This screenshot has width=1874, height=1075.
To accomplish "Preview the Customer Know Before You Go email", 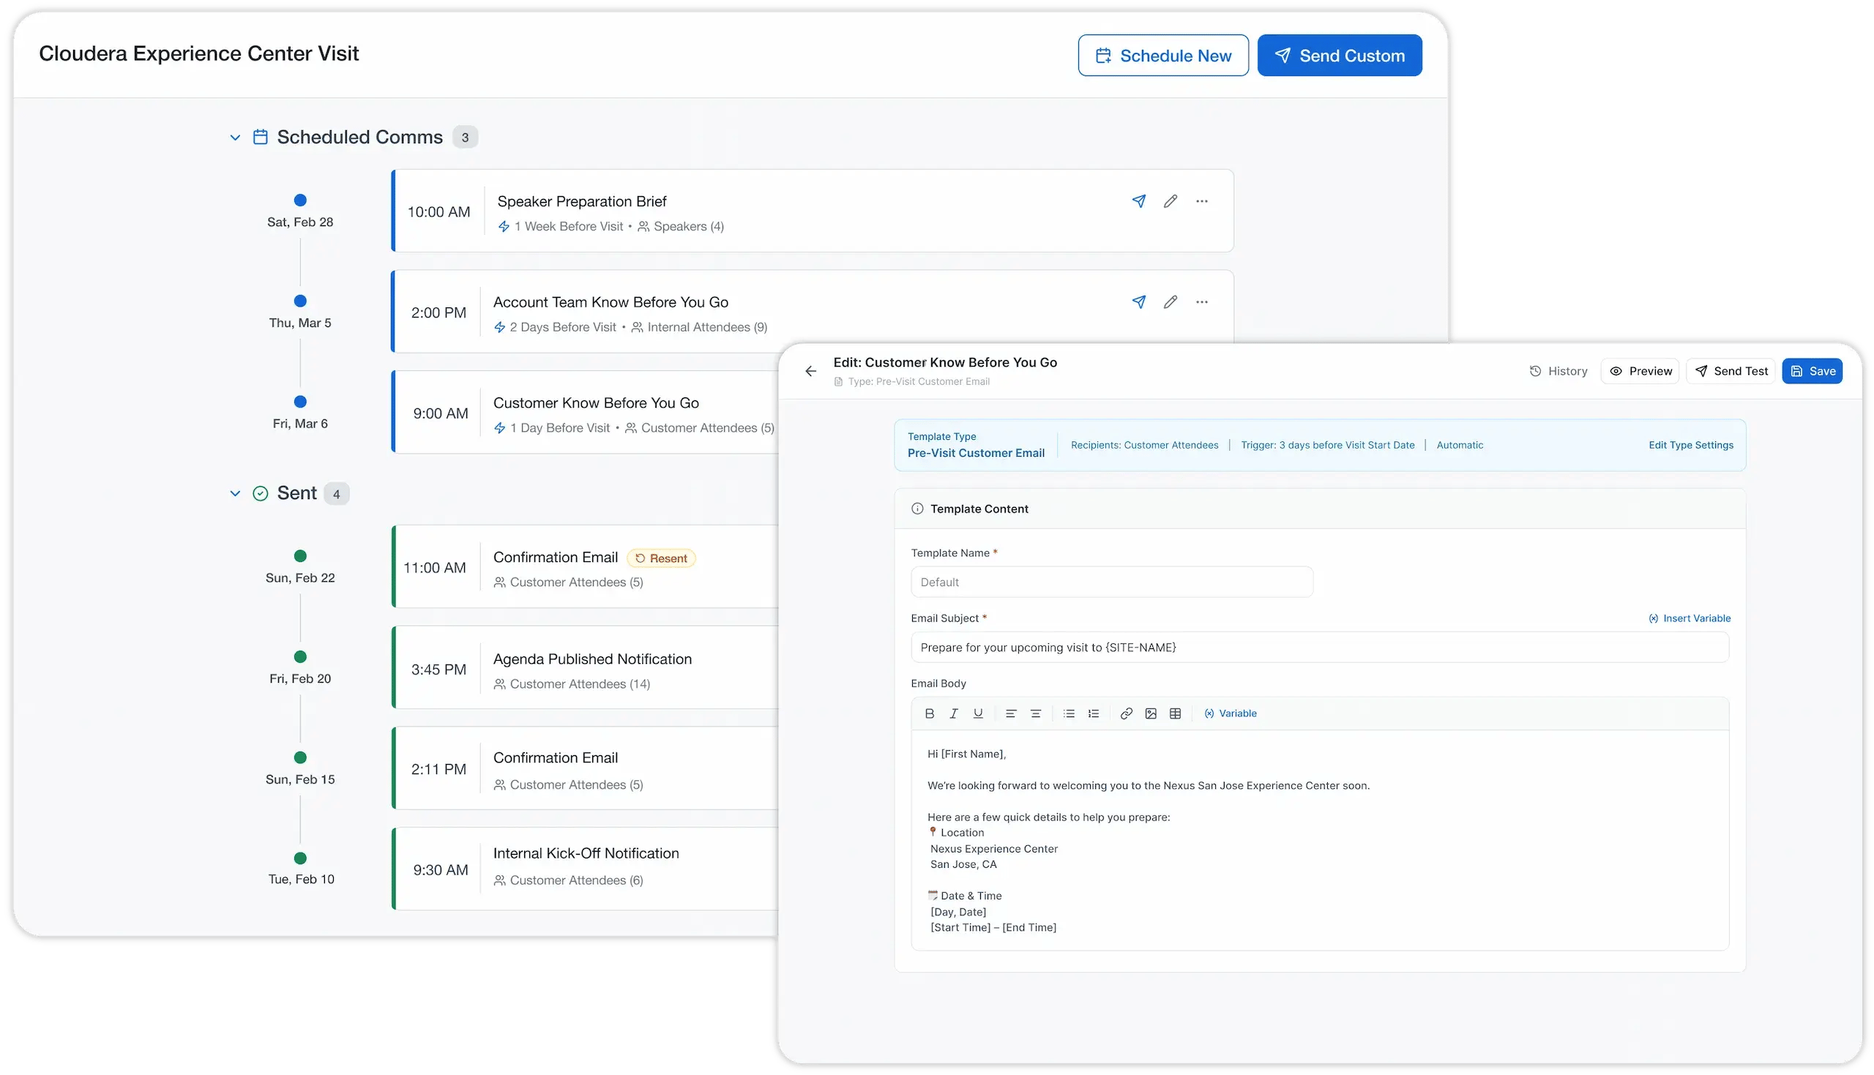I will point(1640,371).
